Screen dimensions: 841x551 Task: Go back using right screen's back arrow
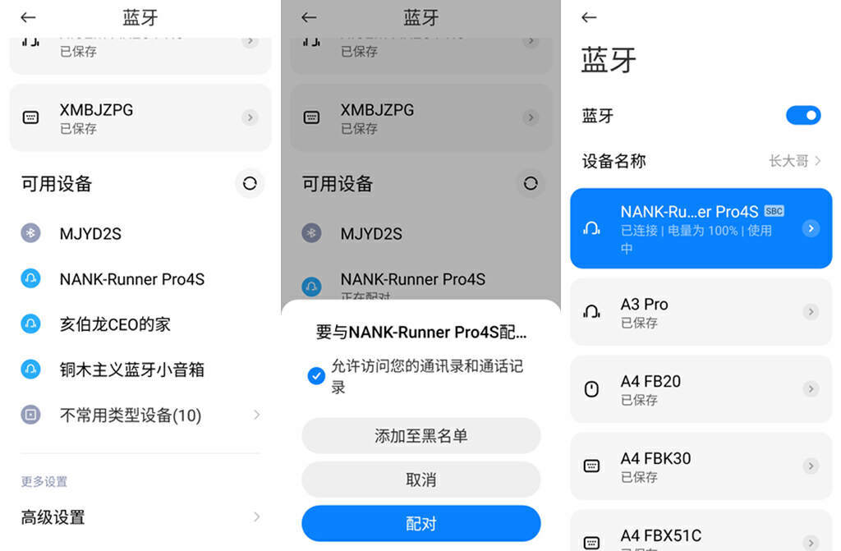click(589, 18)
